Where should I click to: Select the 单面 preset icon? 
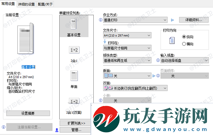tap(74, 75)
